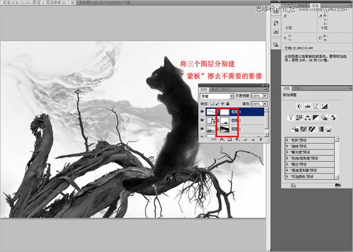Switch to the 通道 channels tab

(214, 90)
